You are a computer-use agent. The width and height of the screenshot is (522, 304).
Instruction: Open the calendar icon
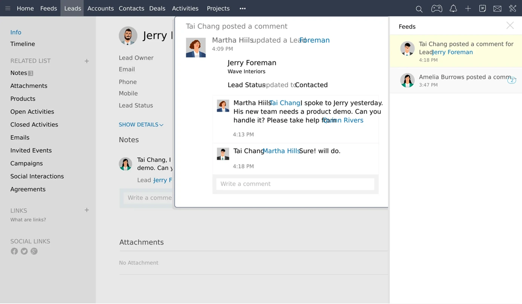[x=482, y=8]
